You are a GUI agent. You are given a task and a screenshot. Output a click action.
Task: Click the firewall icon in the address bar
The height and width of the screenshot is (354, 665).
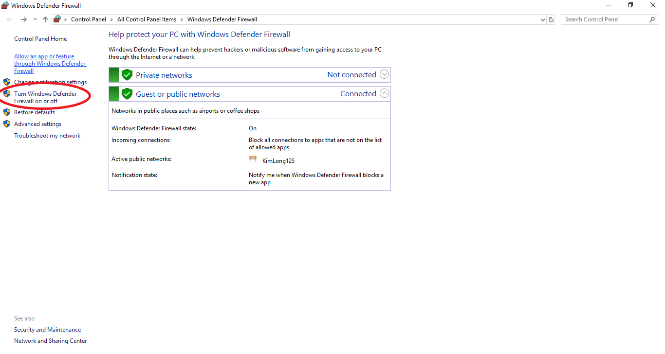coord(57,19)
